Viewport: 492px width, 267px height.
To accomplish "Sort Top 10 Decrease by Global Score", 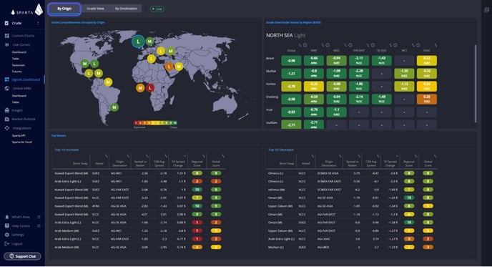I will point(435,156).
